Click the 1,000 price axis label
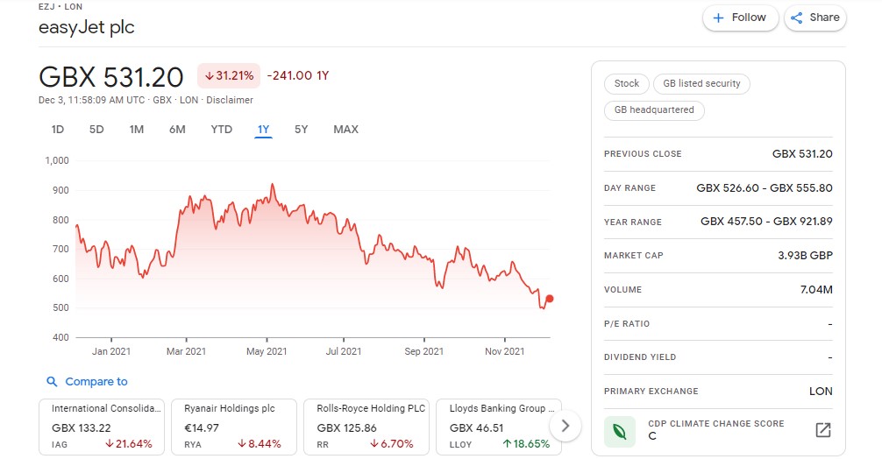Image resolution: width=882 pixels, height=459 pixels. click(x=57, y=160)
